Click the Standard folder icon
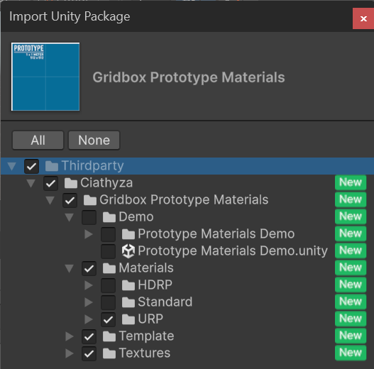The width and height of the screenshot is (374, 369). coord(128,302)
